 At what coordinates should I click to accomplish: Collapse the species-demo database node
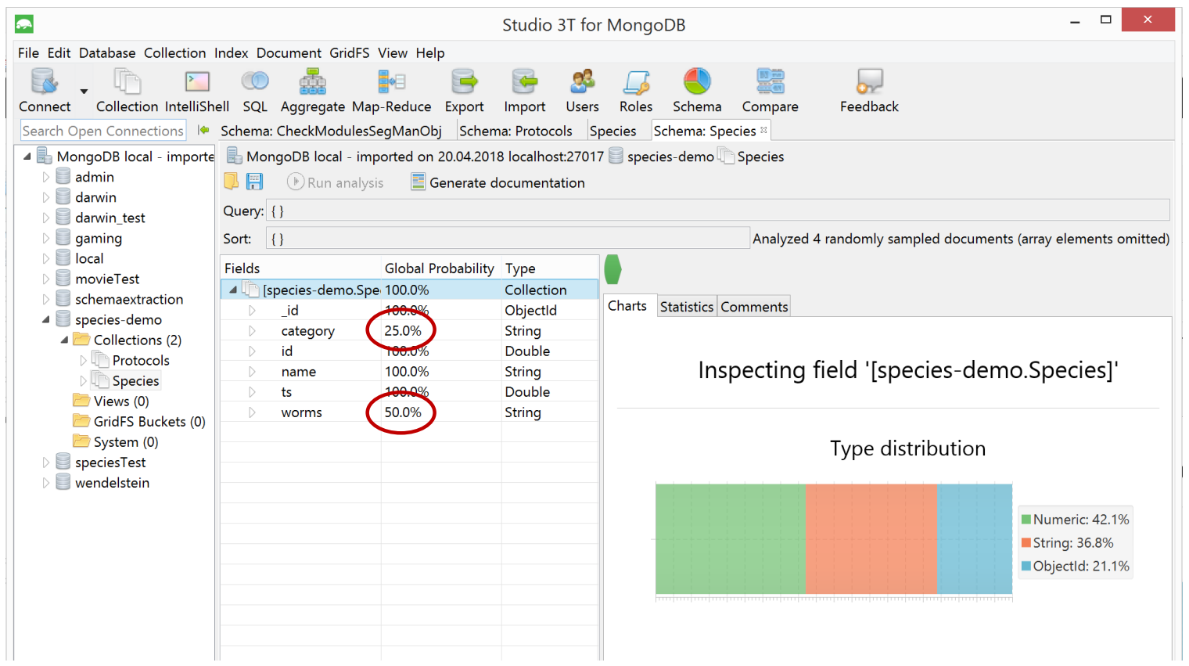point(45,319)
